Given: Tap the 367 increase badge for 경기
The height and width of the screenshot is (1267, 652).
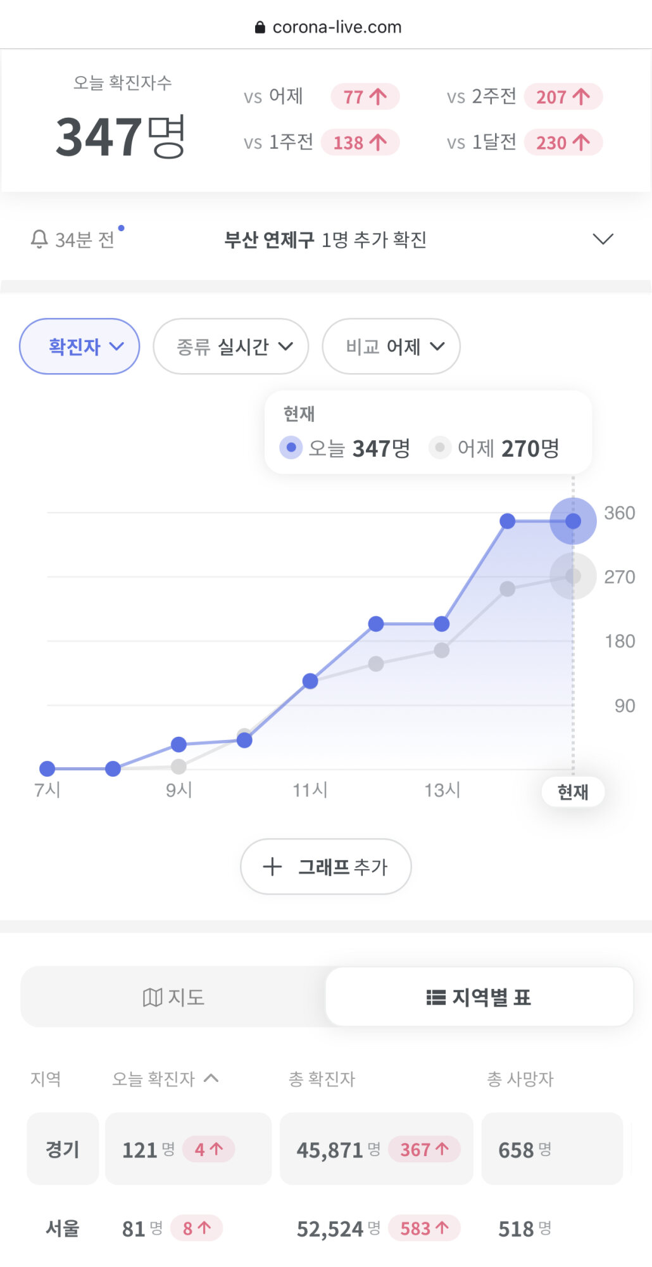Looking at the screenshot, I should click(x=424, y=1149).
